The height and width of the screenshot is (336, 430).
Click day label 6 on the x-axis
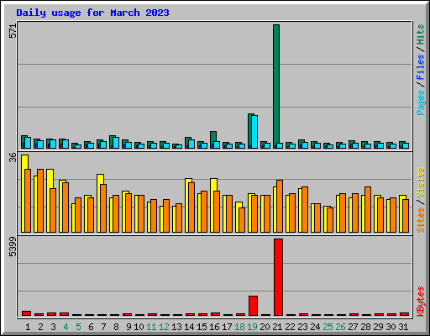click(x=91, y=327)
